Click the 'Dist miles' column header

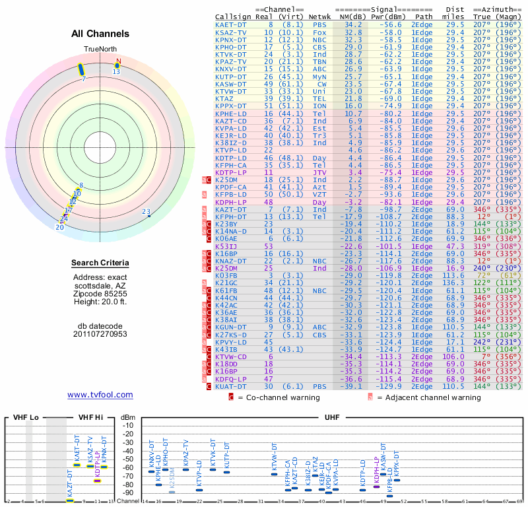[x=455, y=13]
